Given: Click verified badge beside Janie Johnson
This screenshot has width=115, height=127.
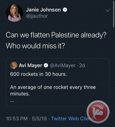Looking at the screenshot, I should click(x=65, y=10).
